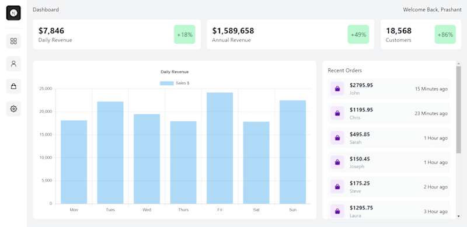Click the customer name Laura
Image resolution: width=467 pixels, height=227 pixels.
(x=356, y=215)
